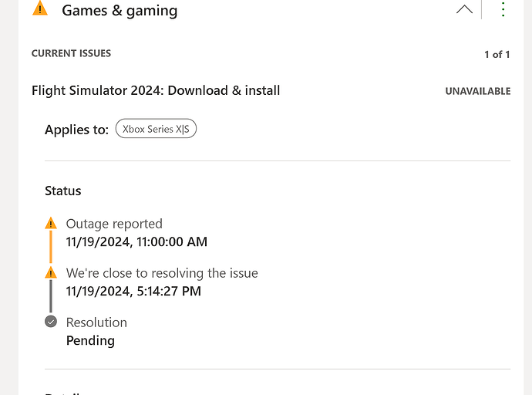Click the gray timeline segment above Resolution

[51, 297]
